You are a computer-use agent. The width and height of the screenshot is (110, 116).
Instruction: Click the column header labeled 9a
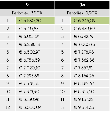[x=82, y=5]
